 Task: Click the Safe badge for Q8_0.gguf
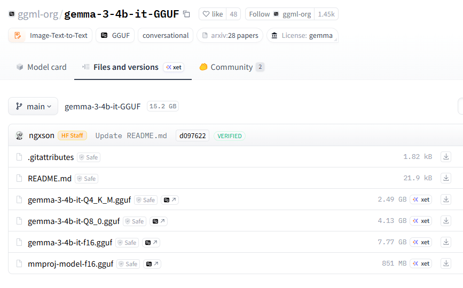pos(135,221)
